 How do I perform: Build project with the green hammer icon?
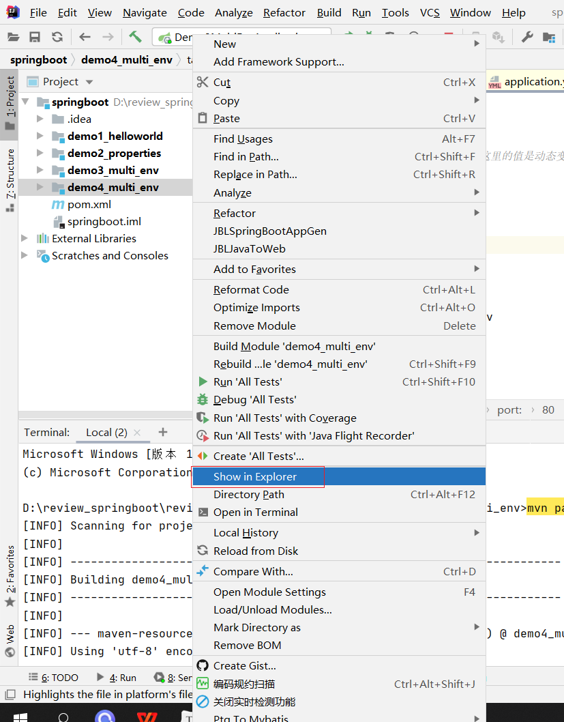[x=135, y=37]
